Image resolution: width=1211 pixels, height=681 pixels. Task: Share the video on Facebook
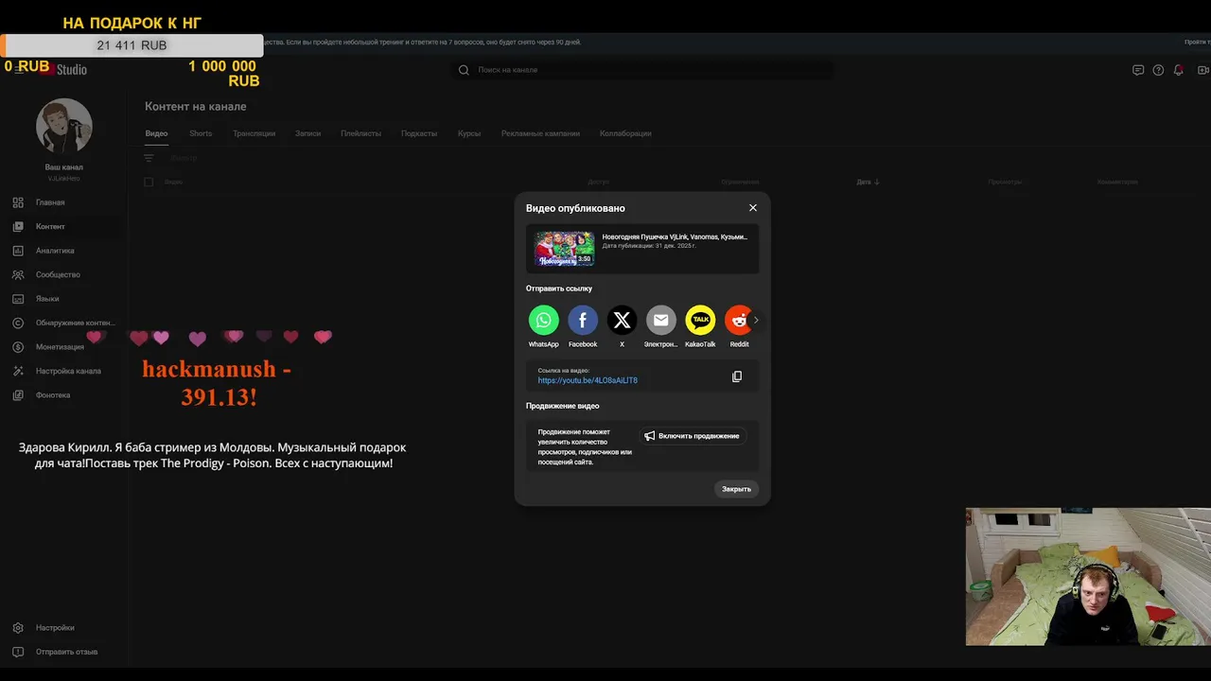tap(583, 320)
